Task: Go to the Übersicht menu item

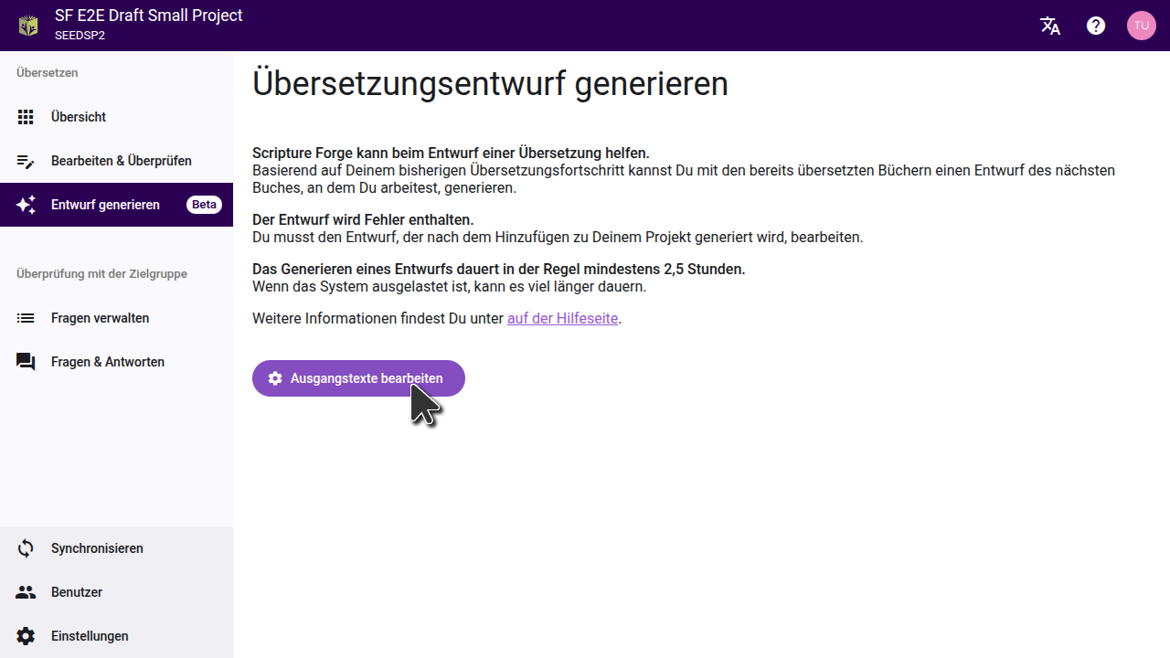Action: tap(79, 117)
